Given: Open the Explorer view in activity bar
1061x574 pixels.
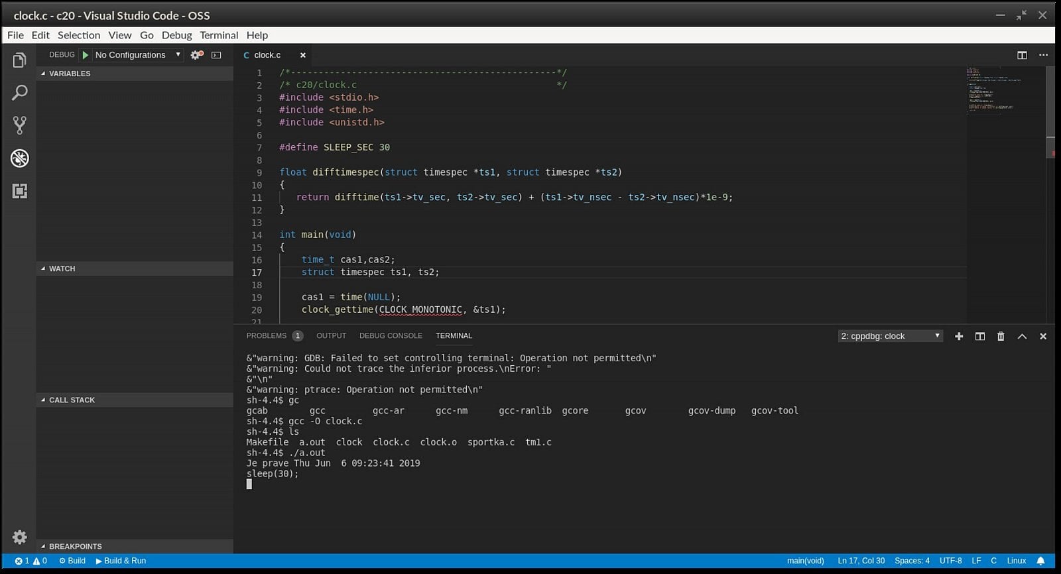Looking at the screenshot, I should pos(19,61).
